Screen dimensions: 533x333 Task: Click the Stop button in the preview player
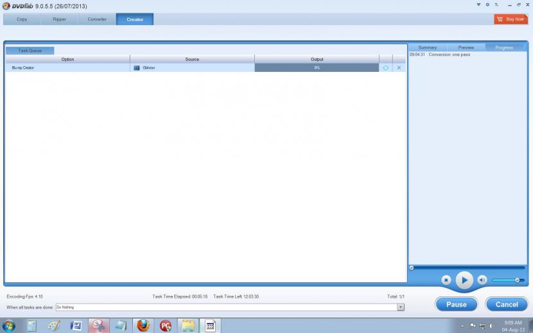[x=446, y=280]
